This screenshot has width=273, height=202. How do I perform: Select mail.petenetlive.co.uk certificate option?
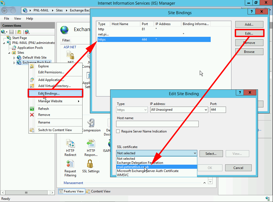click(x=157, y=167)
